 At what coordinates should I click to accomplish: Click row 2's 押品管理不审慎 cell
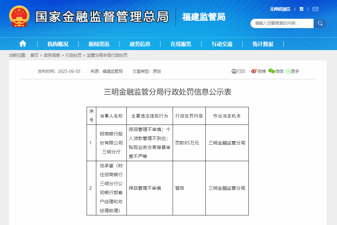click(150, 188)
